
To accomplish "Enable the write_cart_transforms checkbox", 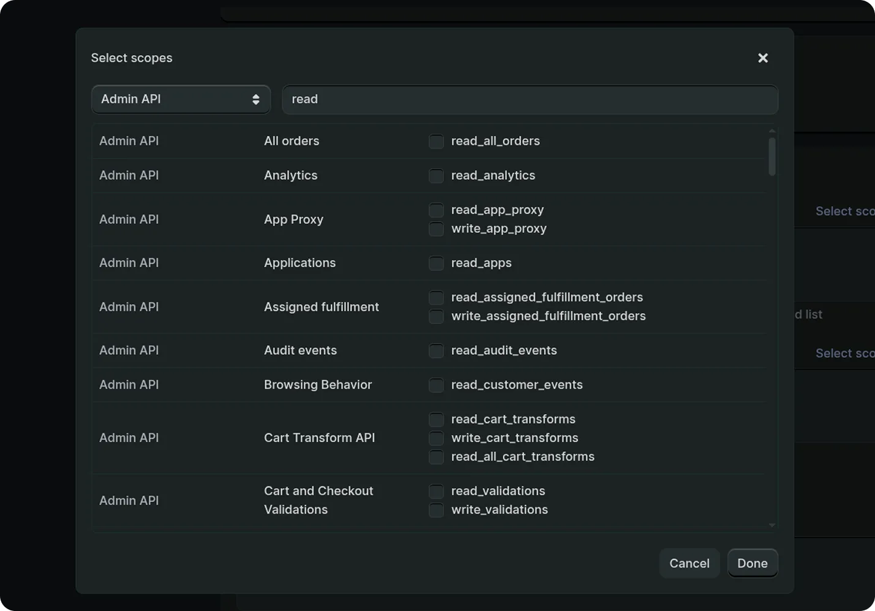I will click(436, 438).
